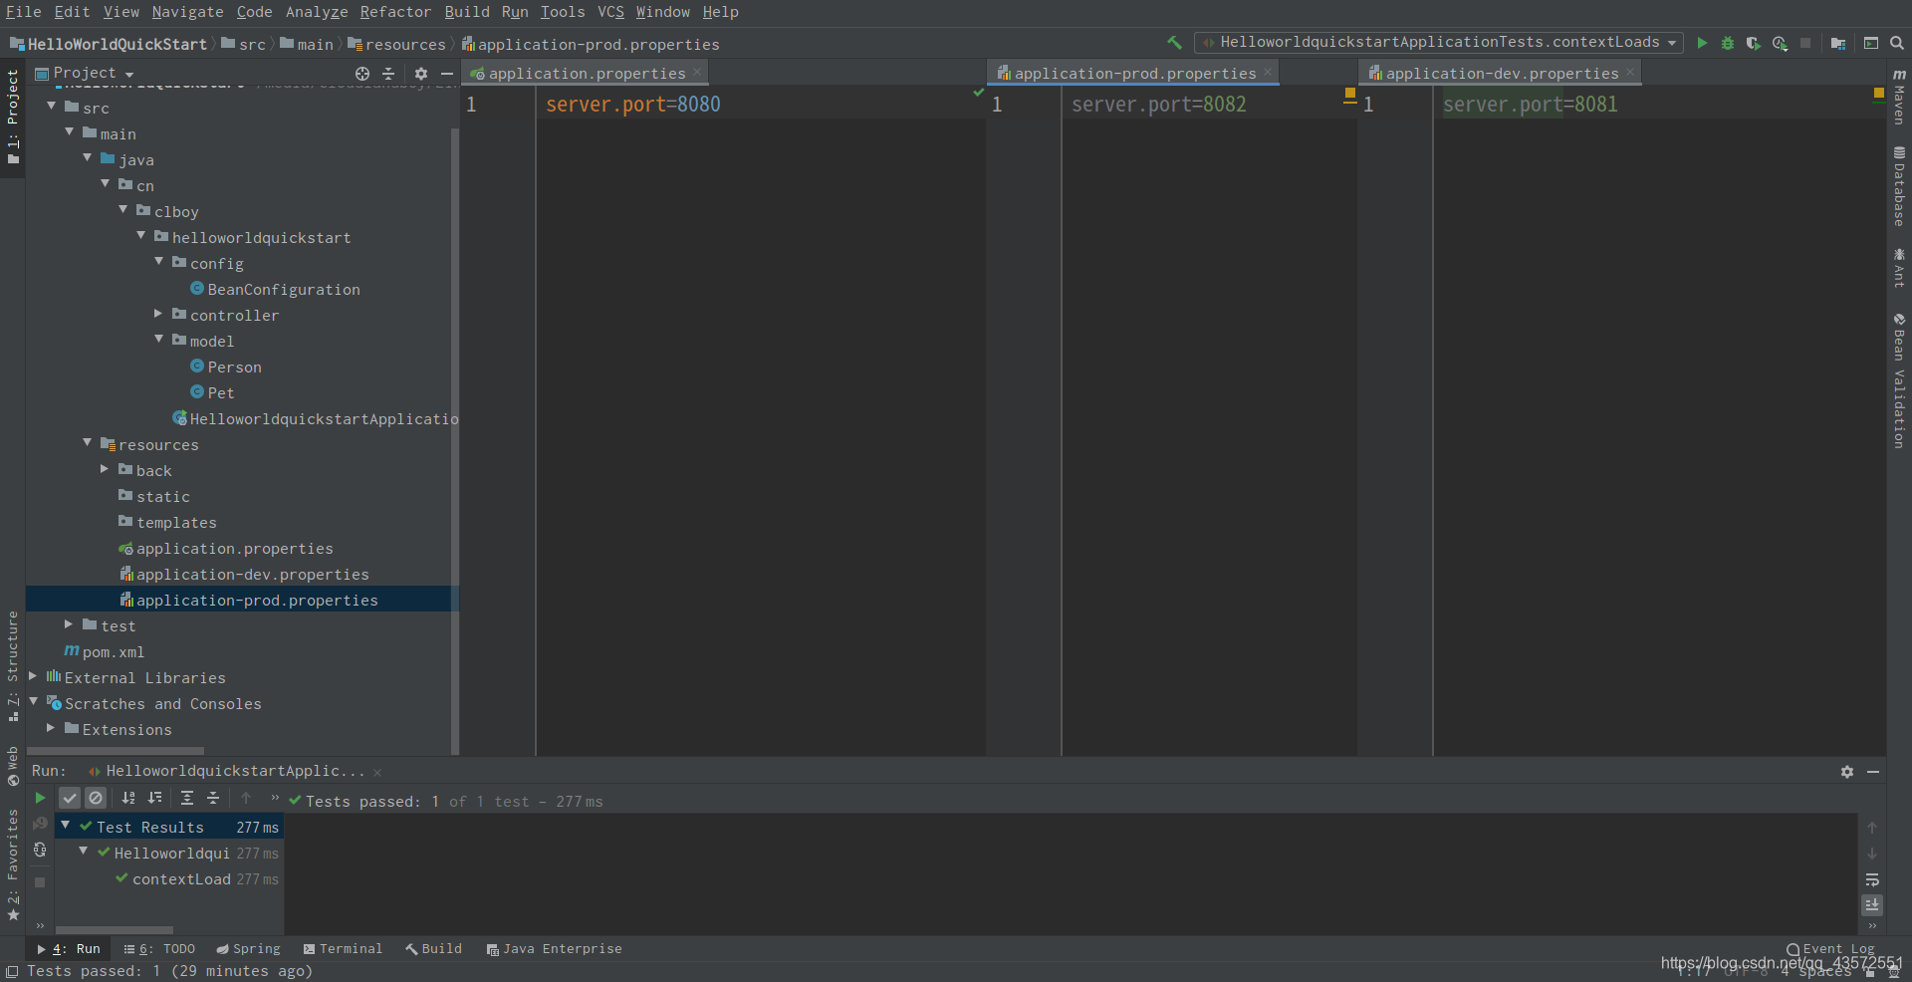Image resolution: width=1912 pixels, height=982 pixels.
Task: Open the Java Enterprise tool window tab
Action: (x=555, y=949)
